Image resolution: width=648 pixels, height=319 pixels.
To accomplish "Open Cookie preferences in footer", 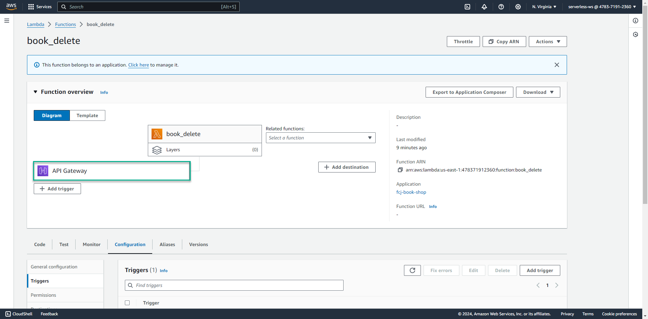I will click(619, 314).
